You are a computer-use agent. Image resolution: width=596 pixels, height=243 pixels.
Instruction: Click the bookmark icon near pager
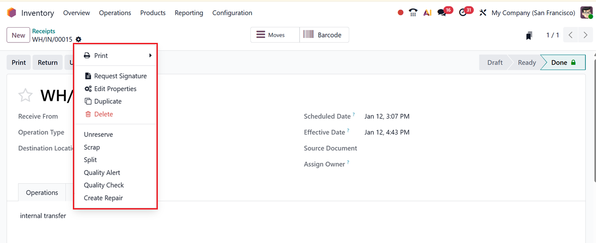(x=529, y=36)
